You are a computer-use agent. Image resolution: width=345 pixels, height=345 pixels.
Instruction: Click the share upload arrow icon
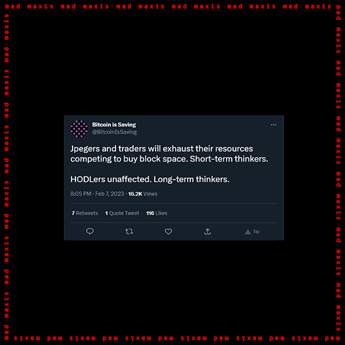207,231
